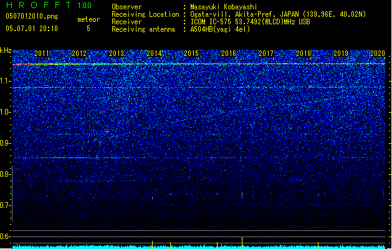Click the 2019 time label

[341, 54]
